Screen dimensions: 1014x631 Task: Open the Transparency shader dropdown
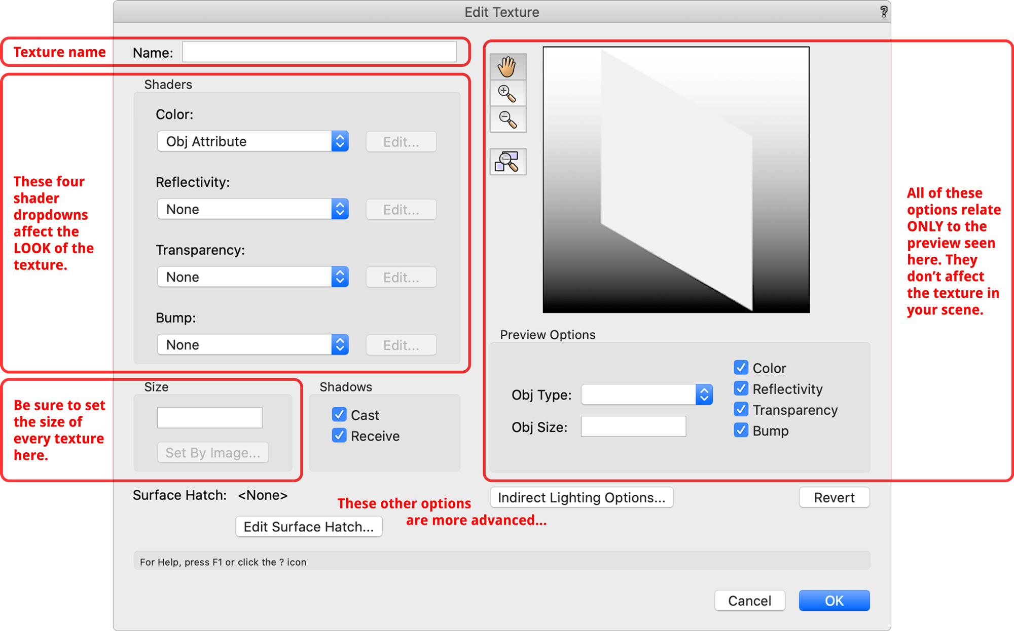pyautogui.click(x=252, y=277)
